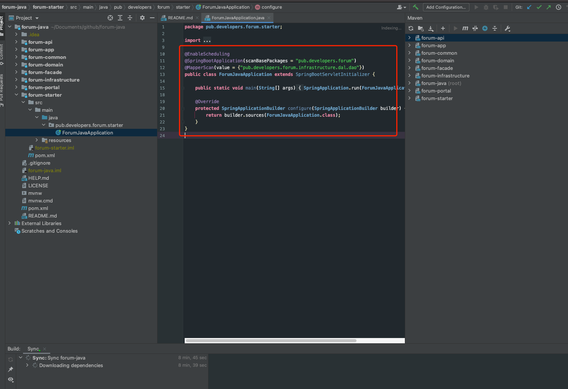Click Git Commit green checkmark
Image resolution: width=568 pixels, height=389 pixels.
[x=539, y=7]
